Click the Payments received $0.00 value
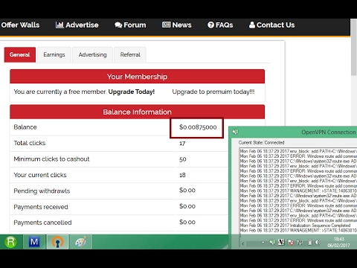 point(187,206)
